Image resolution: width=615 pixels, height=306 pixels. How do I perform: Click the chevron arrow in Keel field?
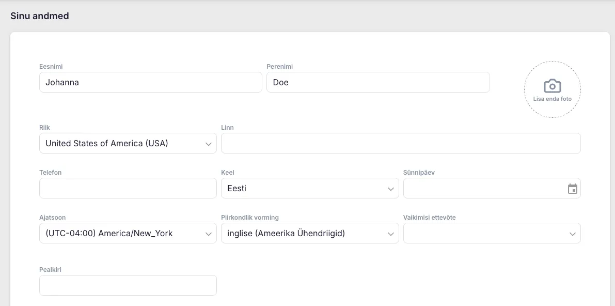[391, 189]
